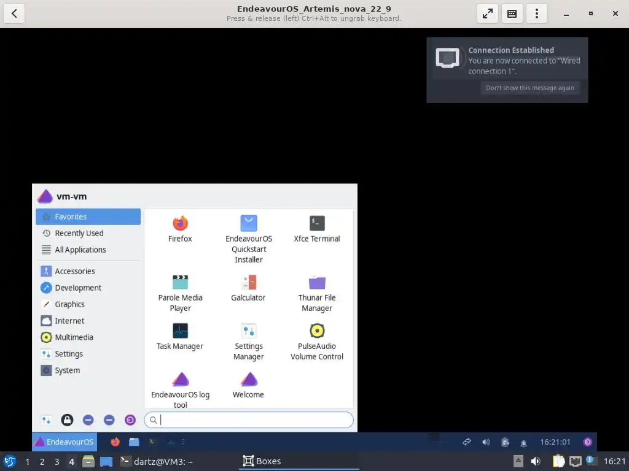Switch to host workspace 3
Image resolution: width=629 pixels, height=471 pixels.
(x=57, y=462)
